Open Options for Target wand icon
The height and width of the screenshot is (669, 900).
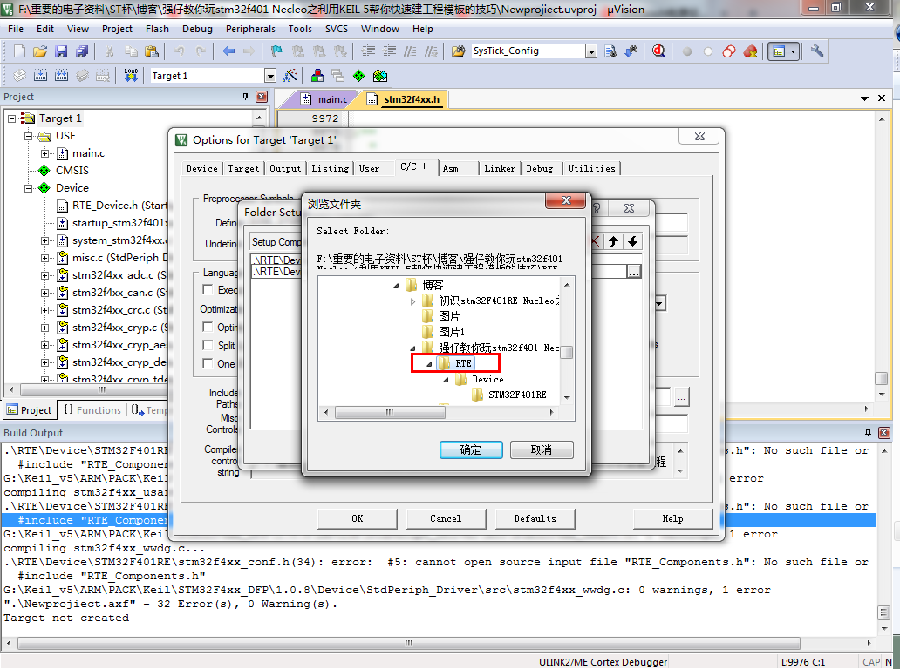[290, 75]
